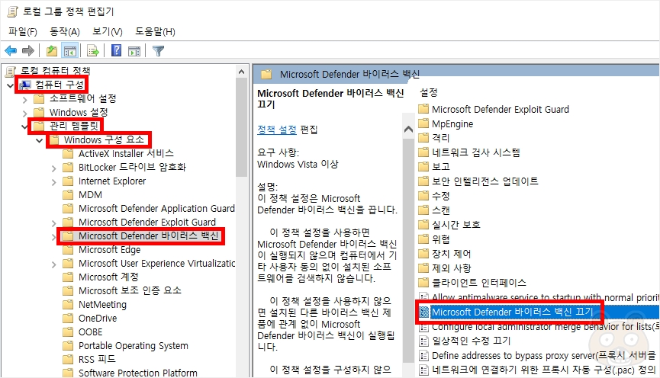Expand the Internet Explorer tree node
The image size is (660, 378).
coord(54,182)
